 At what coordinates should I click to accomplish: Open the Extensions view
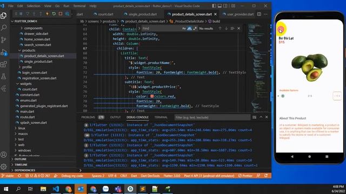point(4,64)
